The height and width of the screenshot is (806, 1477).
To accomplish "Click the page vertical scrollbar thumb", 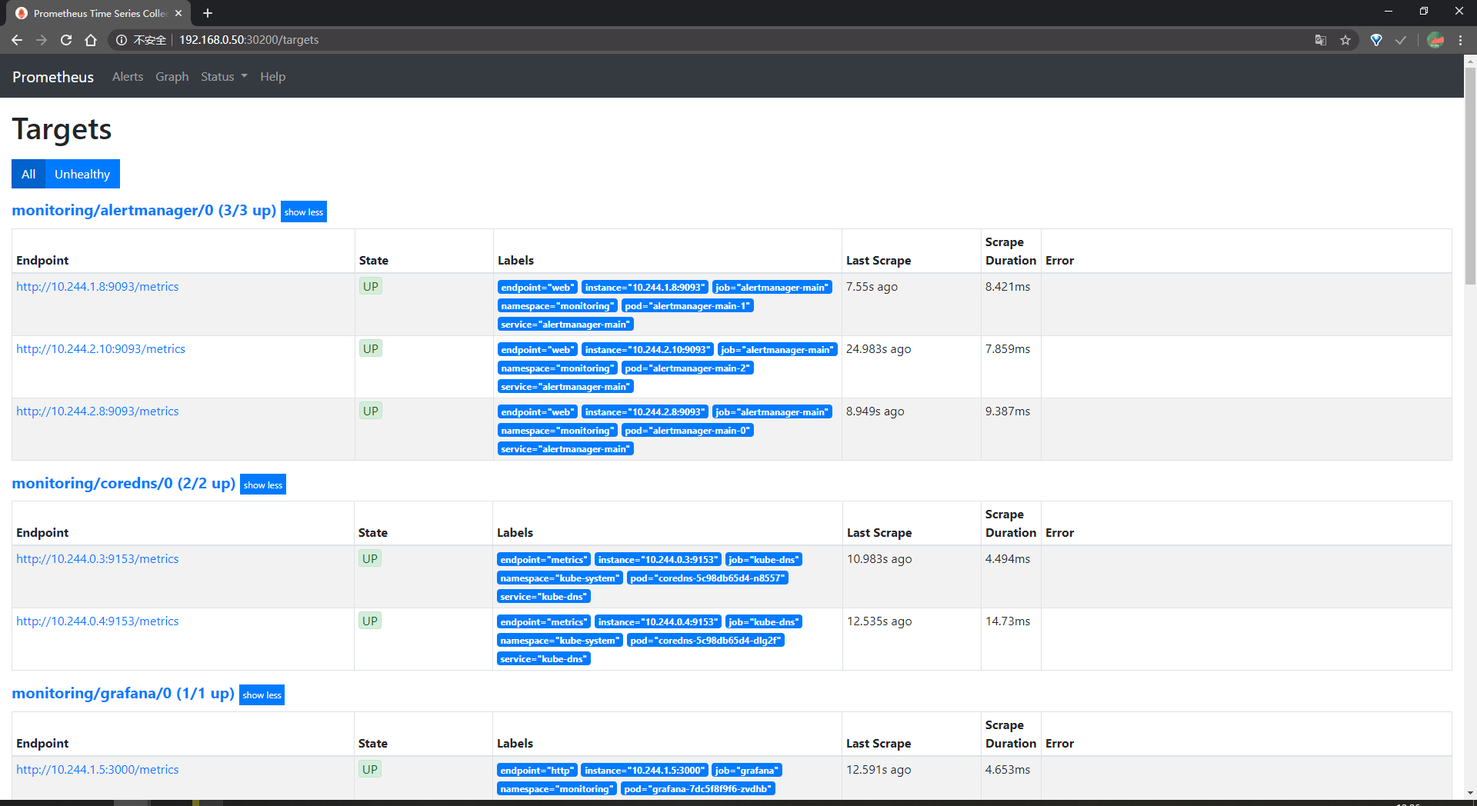I will (x=1470, y=175).
